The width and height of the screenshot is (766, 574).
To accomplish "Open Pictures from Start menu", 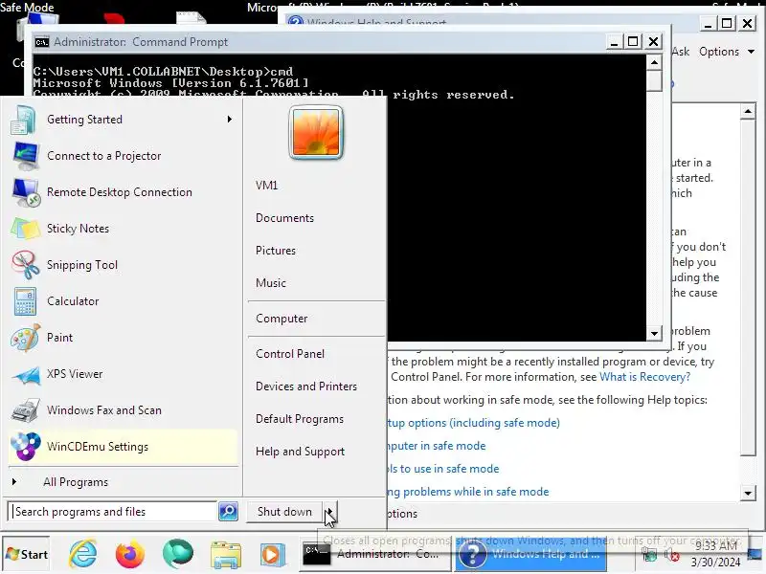I will pos(276,251).
